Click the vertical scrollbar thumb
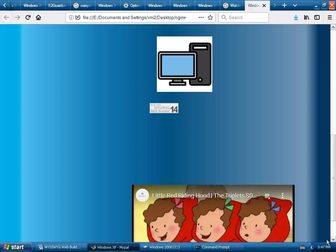Viewport: 336px width, 252px height. click(x=333, y=178)
